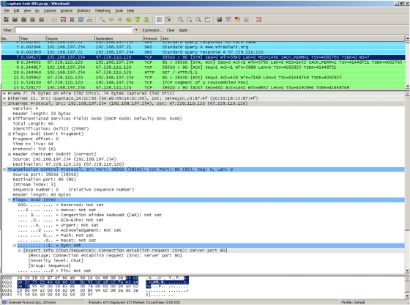
Task: Toggle auto scroll in live capture
Action: (168, 19)
